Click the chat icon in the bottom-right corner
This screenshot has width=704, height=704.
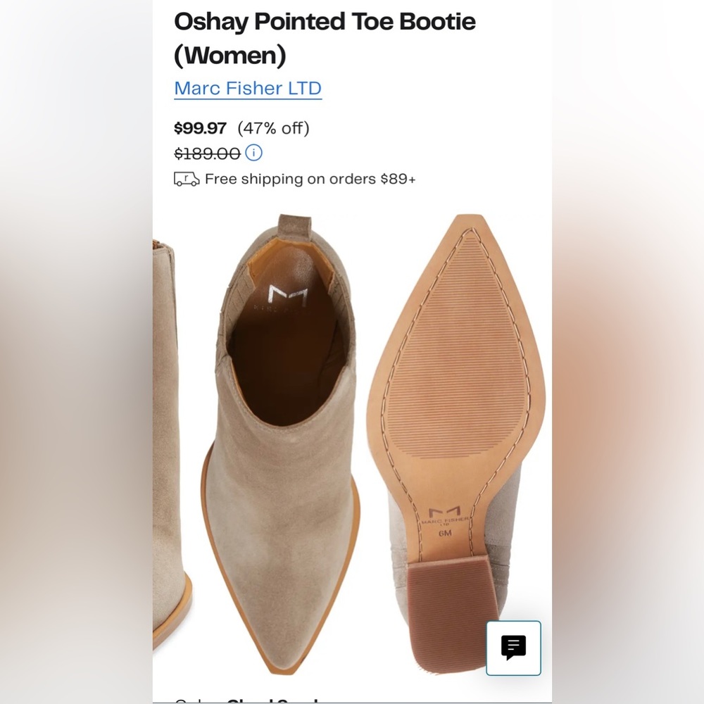point(513,648)
